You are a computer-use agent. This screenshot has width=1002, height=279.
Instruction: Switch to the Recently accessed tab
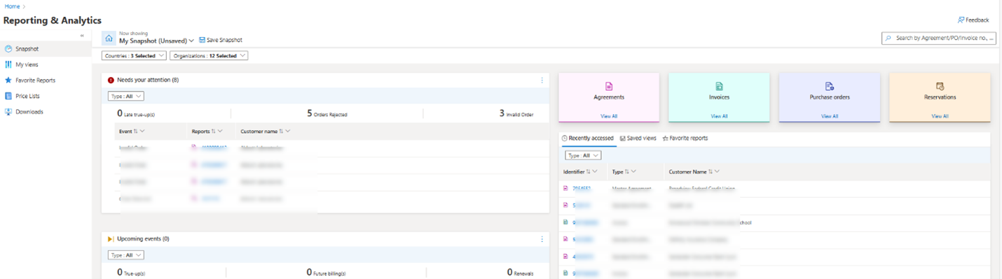pos(587,138)
